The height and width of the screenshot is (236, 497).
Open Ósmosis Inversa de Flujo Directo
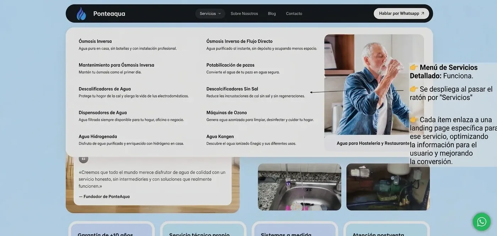point(239,41)
